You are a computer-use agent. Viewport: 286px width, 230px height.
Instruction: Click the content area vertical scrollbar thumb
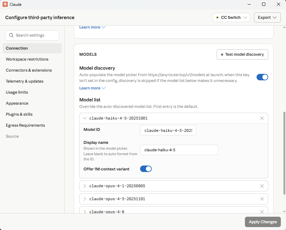coord(284,153)
